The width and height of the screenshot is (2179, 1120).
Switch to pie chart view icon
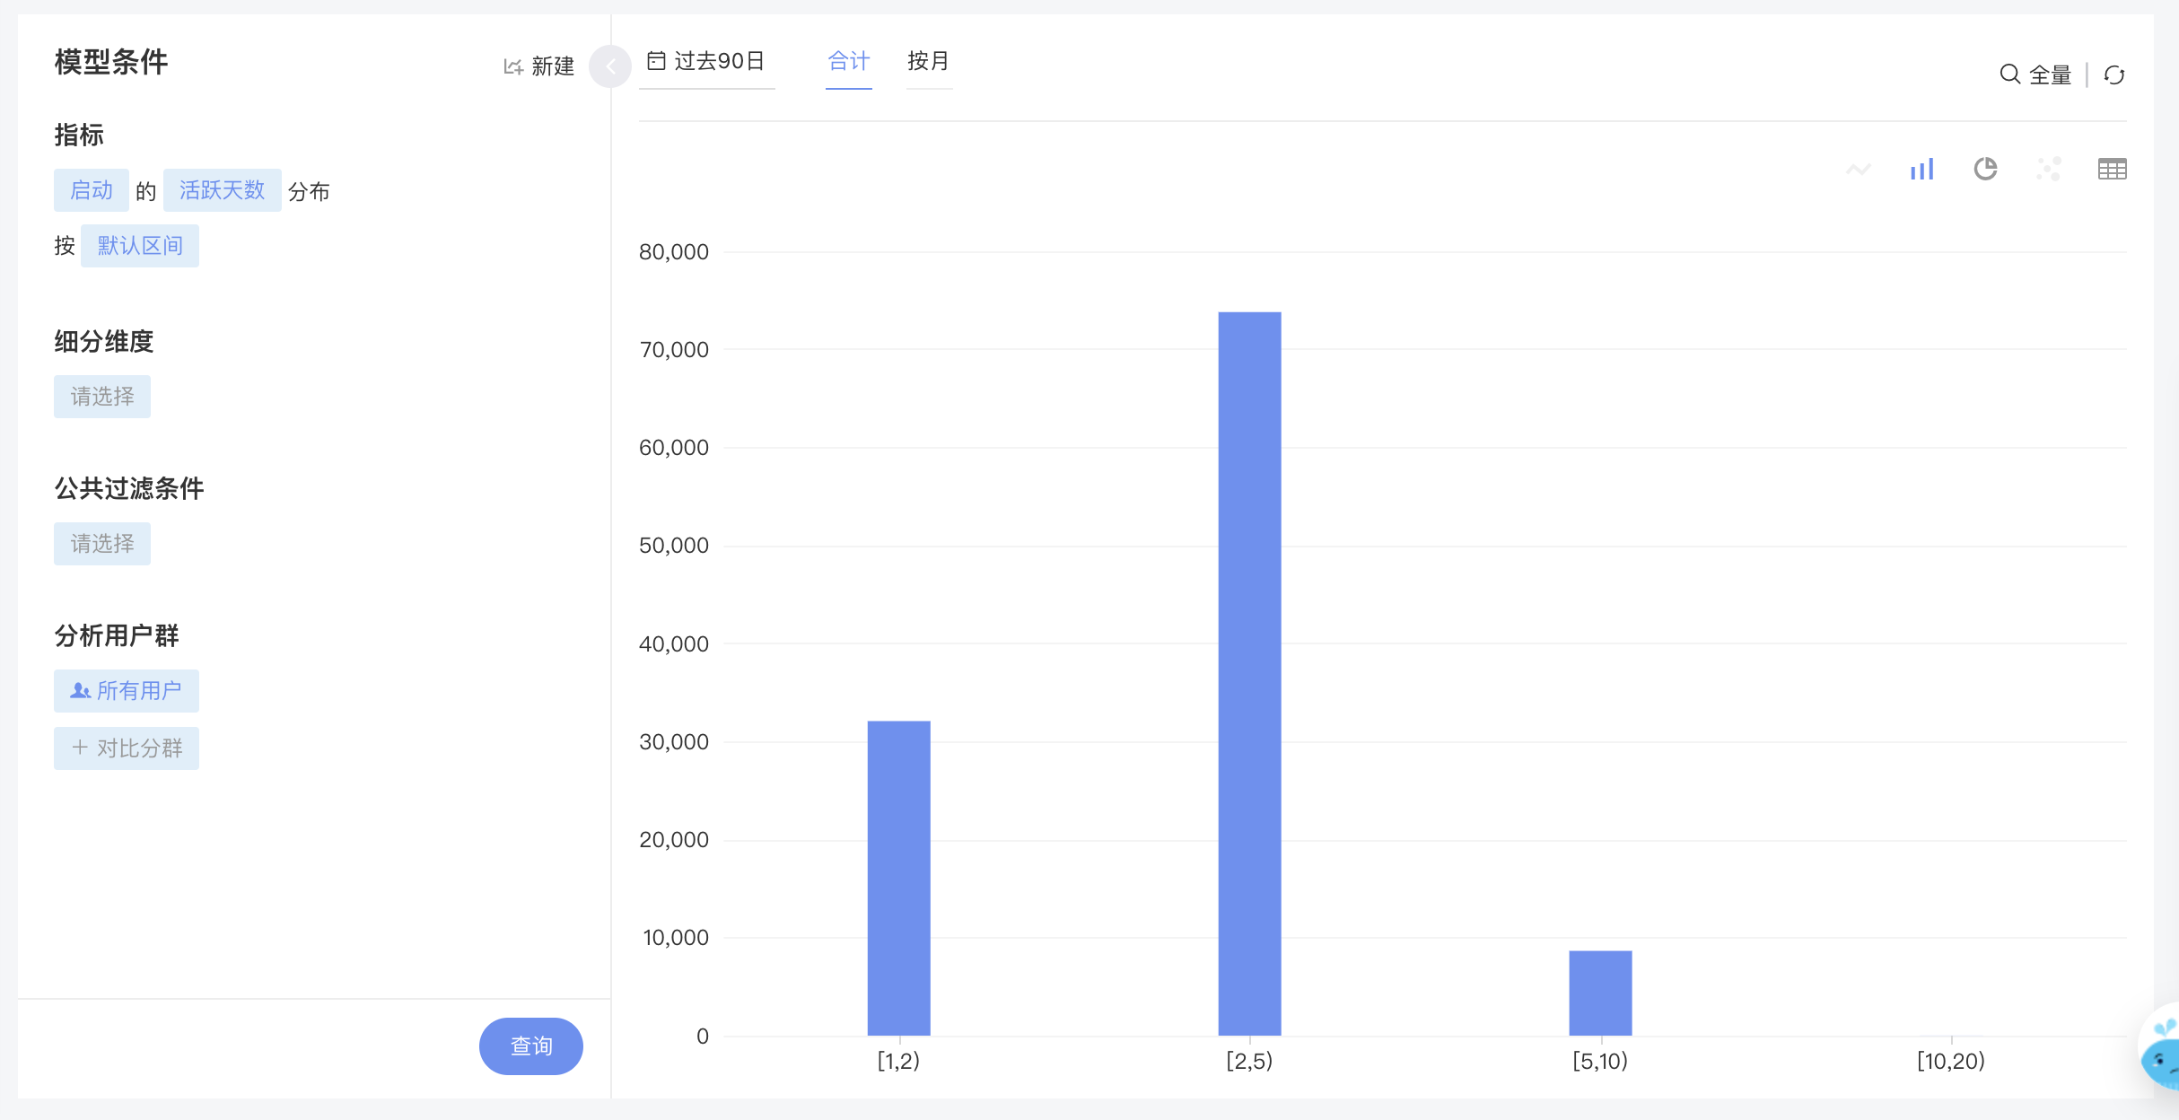[x=1985, y=169]
